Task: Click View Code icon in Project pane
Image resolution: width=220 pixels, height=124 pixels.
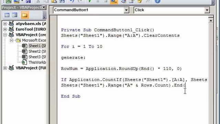Action: pos(7,15)
